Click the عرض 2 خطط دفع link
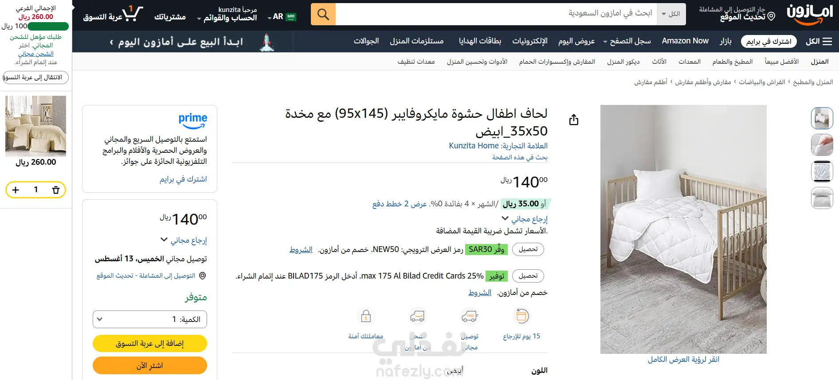839x380 pixels. [x=400, y=204]
